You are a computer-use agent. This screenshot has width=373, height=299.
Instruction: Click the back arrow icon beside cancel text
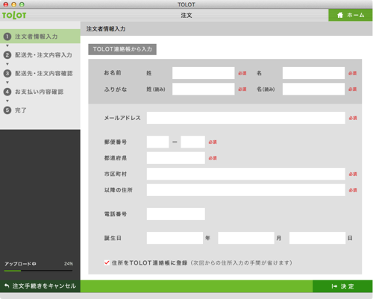pos(7,286)
